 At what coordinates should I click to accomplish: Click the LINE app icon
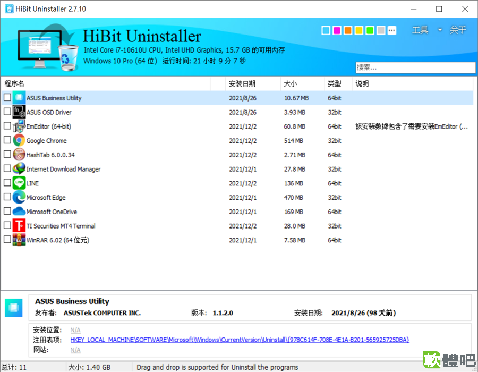[x=19, y=183]
